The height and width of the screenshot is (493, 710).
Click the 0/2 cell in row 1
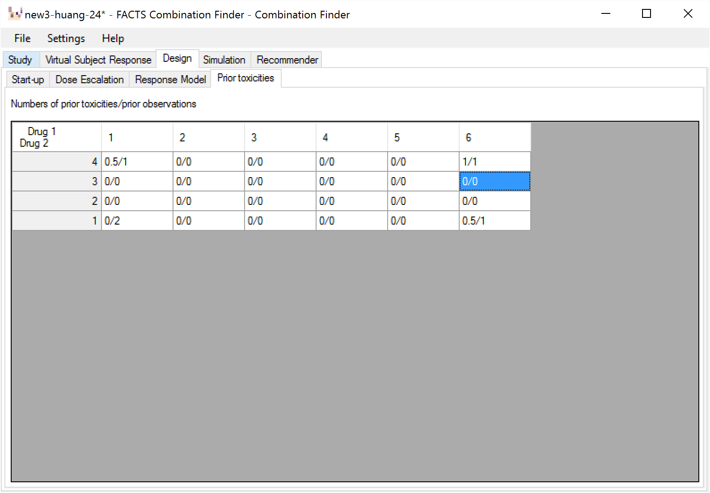pos(137,221)
